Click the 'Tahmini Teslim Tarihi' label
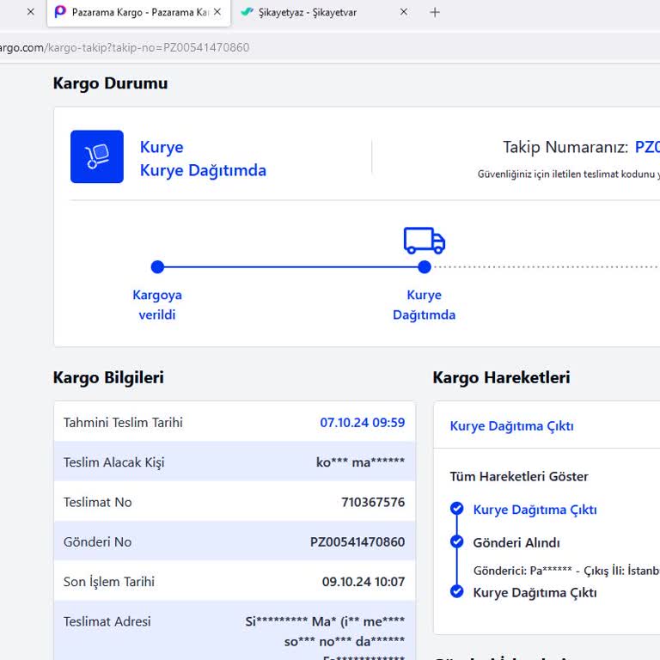 coord(123,422)
